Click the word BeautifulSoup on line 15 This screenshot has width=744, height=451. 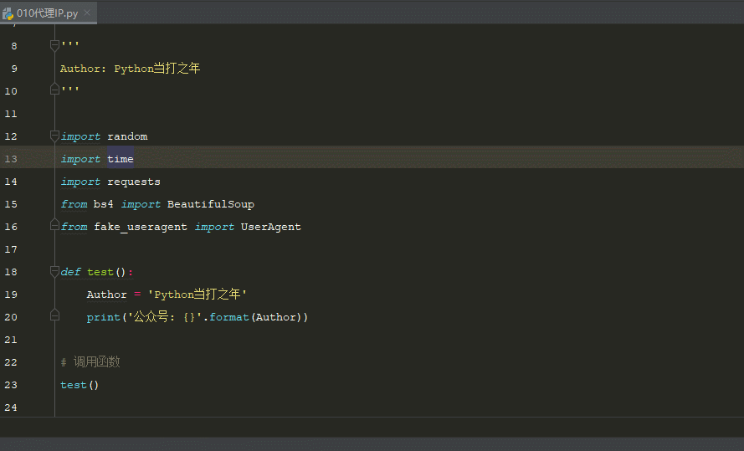point(211,204)
